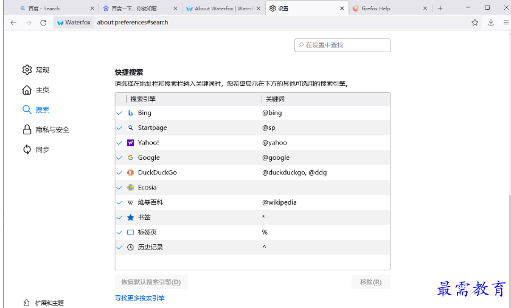Screen dimensions: 511x308
Task: Click the @sp keyword cell
Action: tap(269, 128)
